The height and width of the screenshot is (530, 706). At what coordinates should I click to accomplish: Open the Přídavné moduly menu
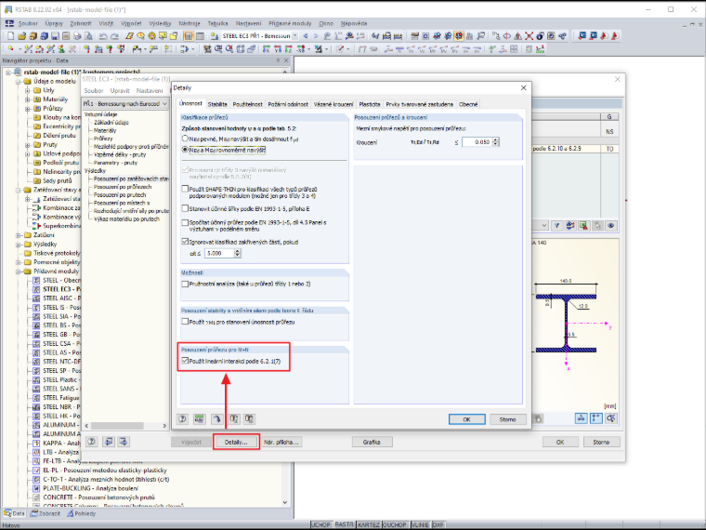[290, 23]
